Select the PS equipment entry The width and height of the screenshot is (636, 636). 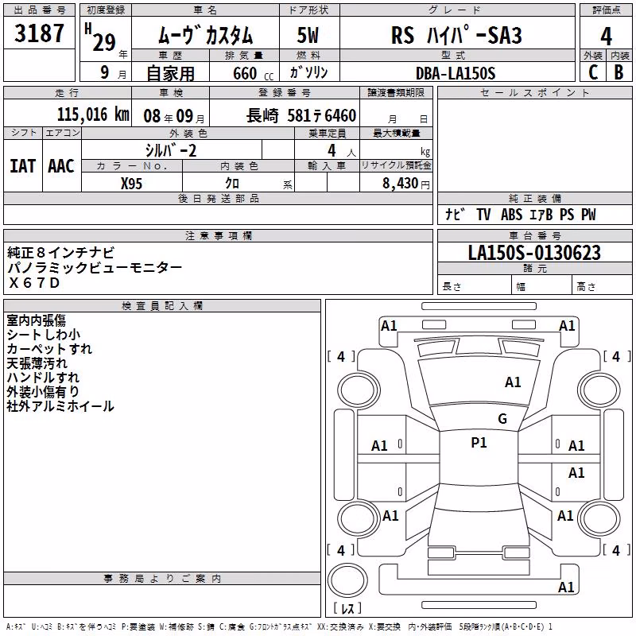tap(567, 214)
